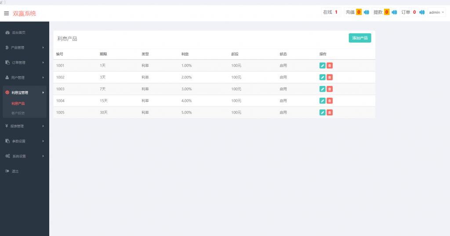Viewport: 450px width, 236px height.
Task: Click the 退出 logout icon in sidebar
Action: pyautogui.click(x=7, y=171)
